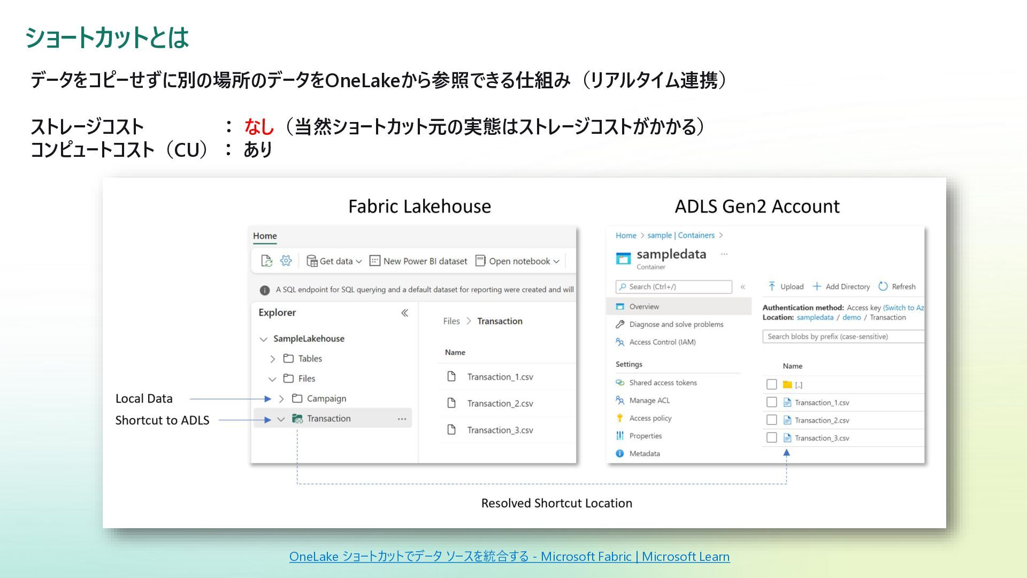The width and height of the screenshot is (1027, 578).
Task: Open Metadata info item
Action: tap(644, 453)
